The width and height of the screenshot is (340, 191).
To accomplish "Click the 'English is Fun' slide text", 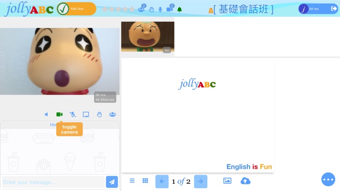I will 249,167.
